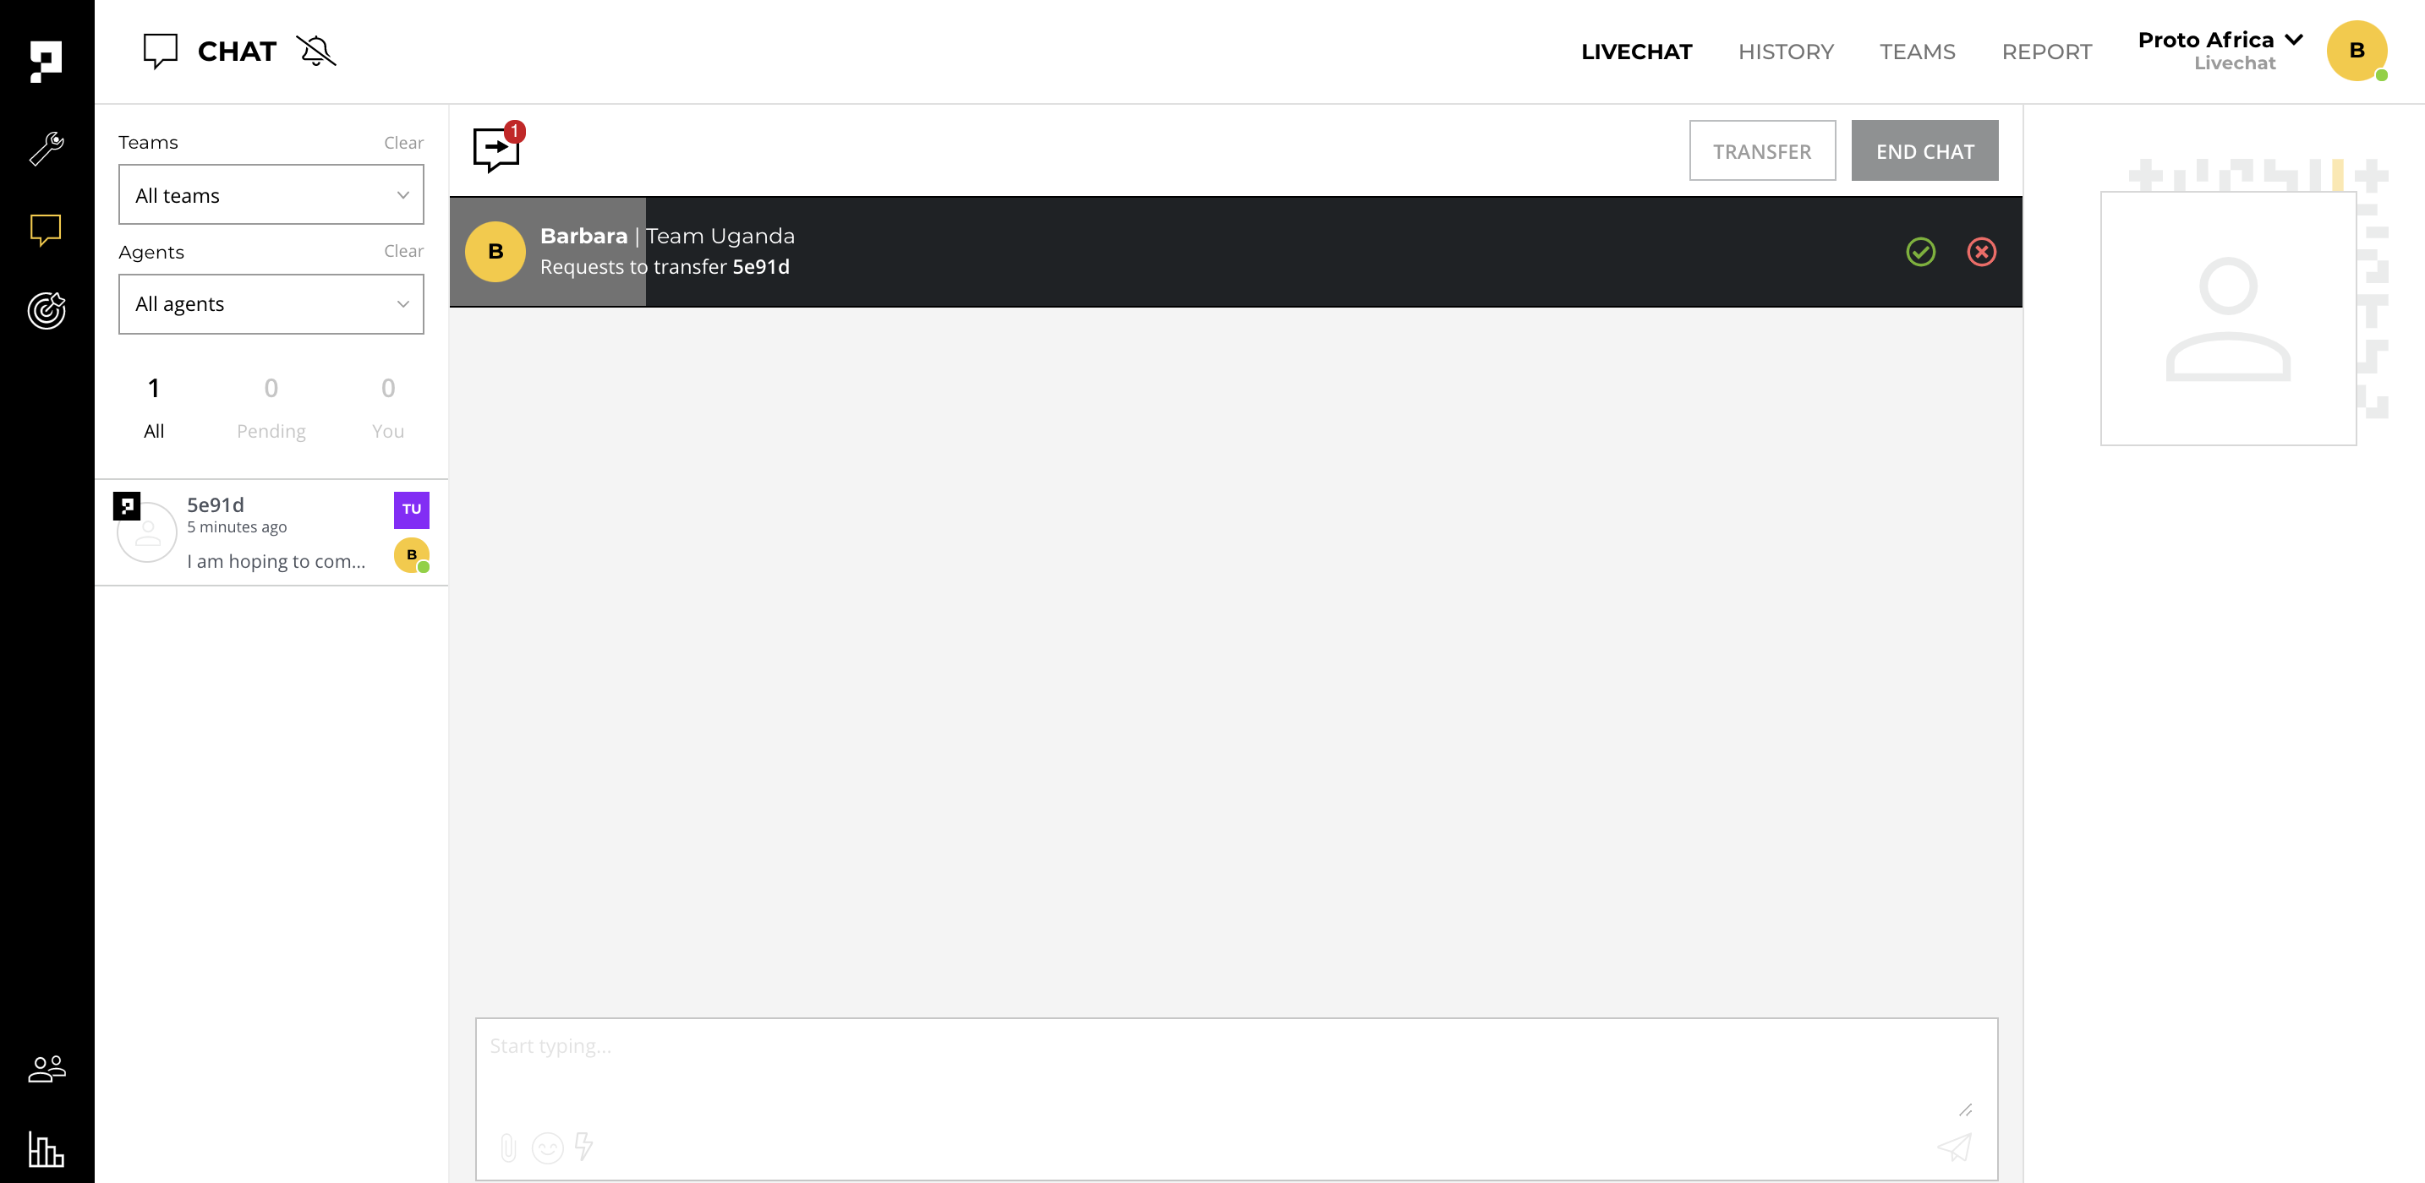The width and height of the screenshot is (2425, 1183).
Task: Click the chat bubble icon beside CHAT heading
Action: (160, 51)
